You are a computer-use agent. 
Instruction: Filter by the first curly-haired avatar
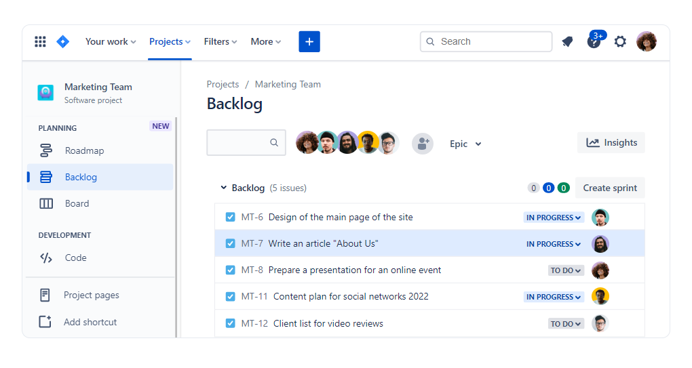pos(306,142)
